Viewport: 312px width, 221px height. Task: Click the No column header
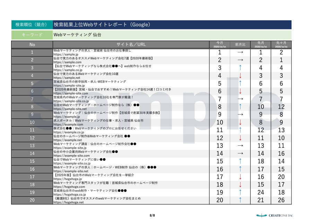(32, 44)
